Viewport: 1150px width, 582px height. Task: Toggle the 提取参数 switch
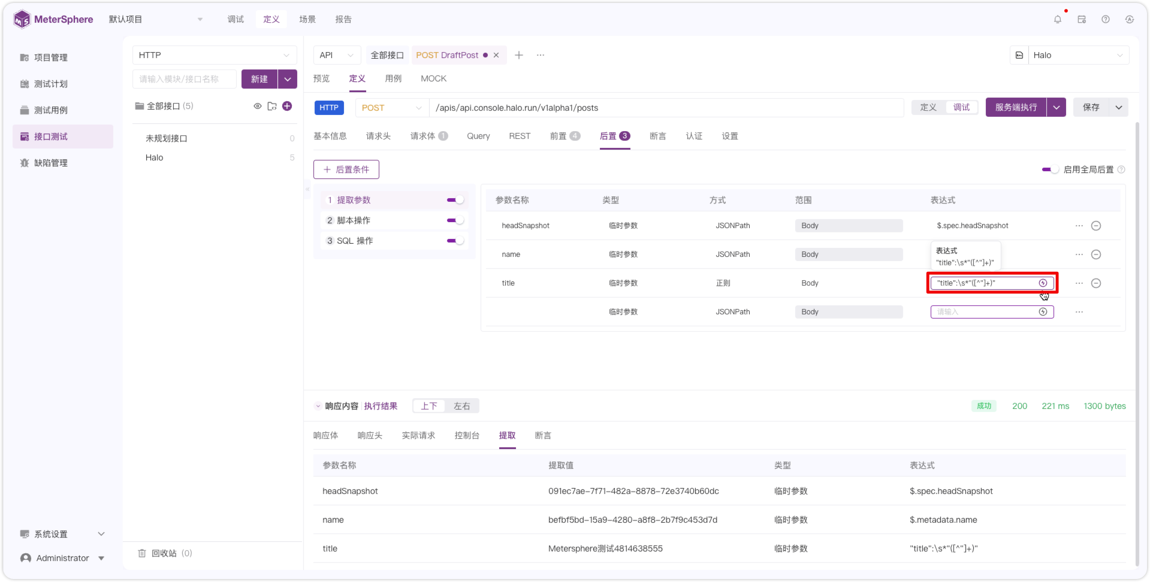coord(455,200)
